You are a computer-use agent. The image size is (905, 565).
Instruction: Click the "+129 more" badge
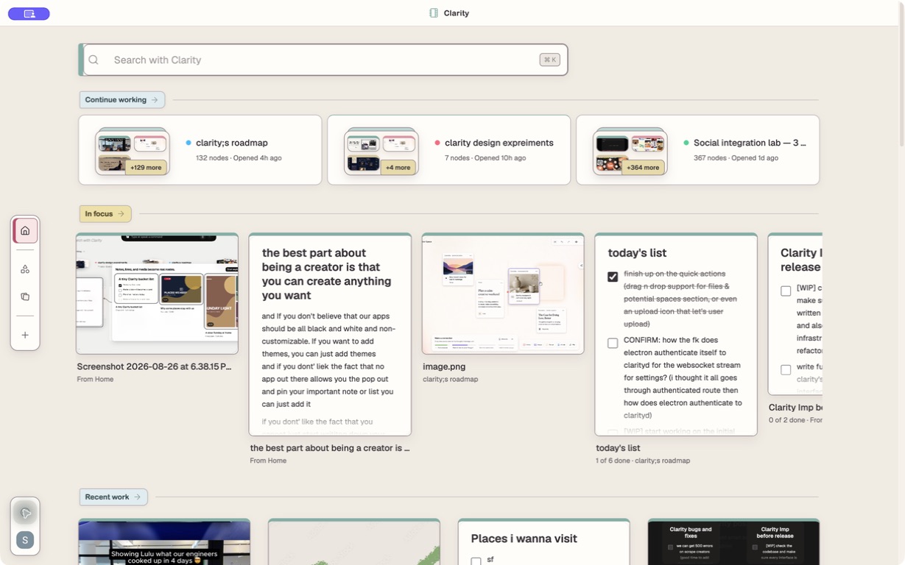(146, 167)
